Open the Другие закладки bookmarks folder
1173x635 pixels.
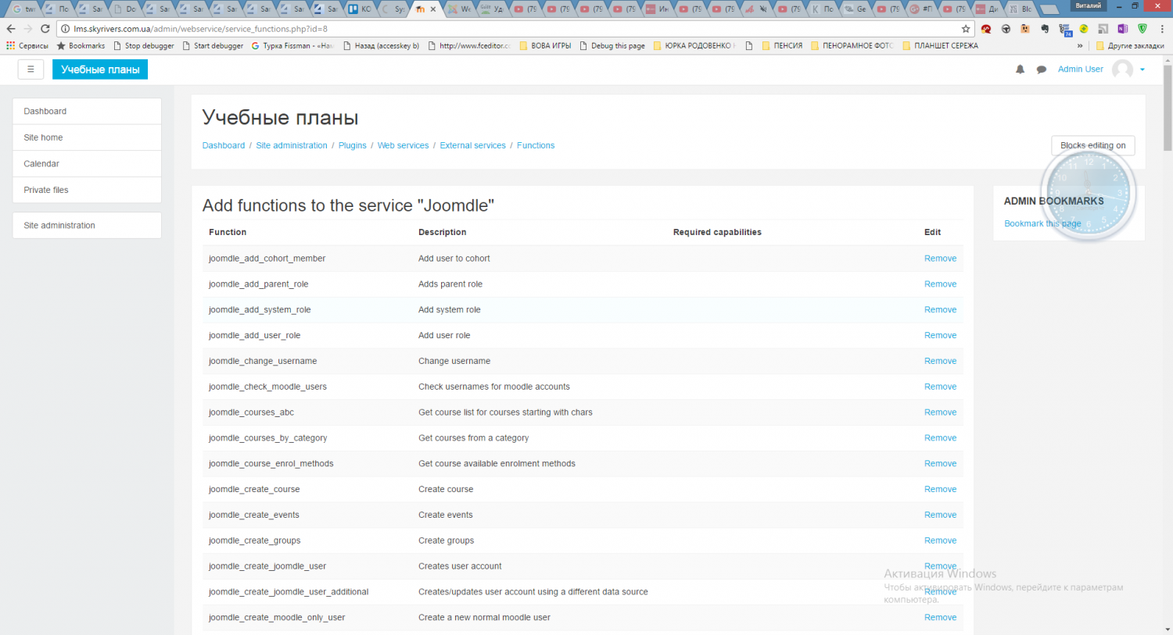coord(1130,46)
